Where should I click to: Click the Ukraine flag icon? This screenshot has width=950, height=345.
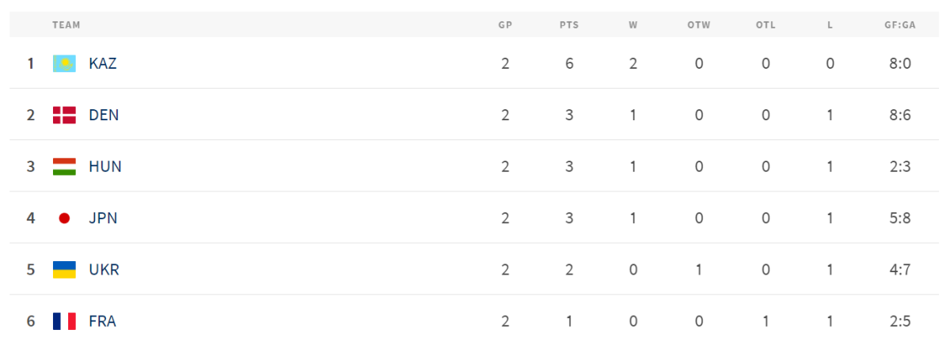(x=64, y=270)
